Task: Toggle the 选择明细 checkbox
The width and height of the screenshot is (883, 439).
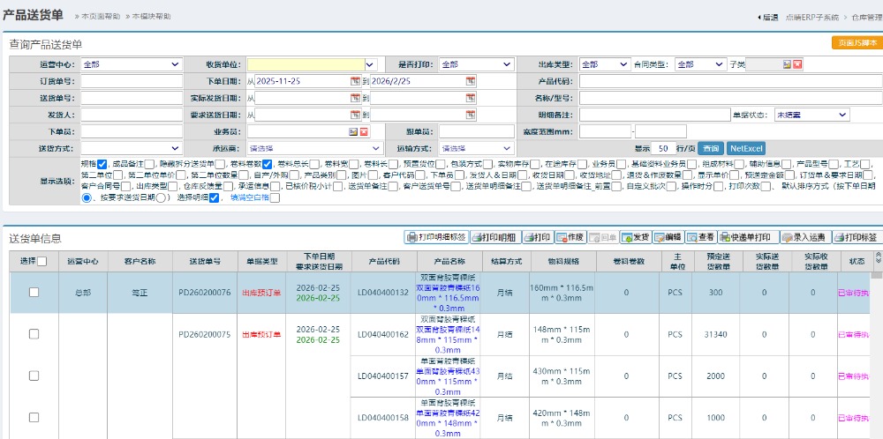Action: click(215, 197)
